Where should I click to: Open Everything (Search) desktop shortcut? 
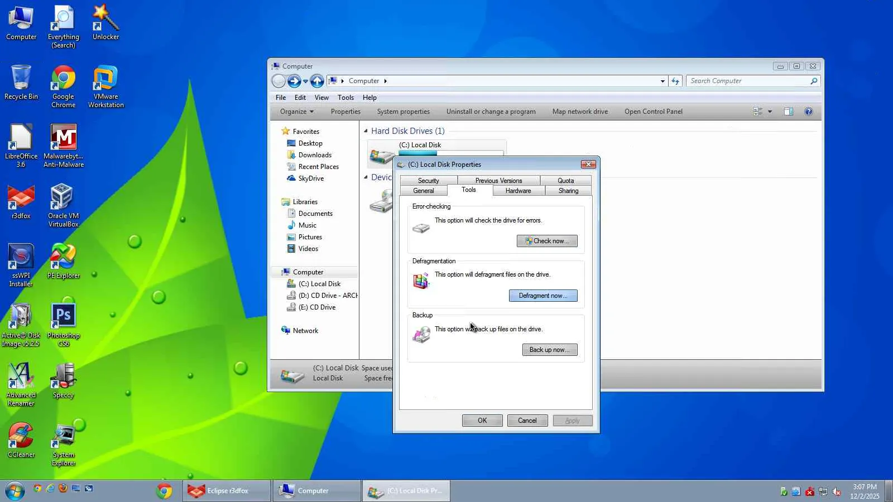[63, 27]
